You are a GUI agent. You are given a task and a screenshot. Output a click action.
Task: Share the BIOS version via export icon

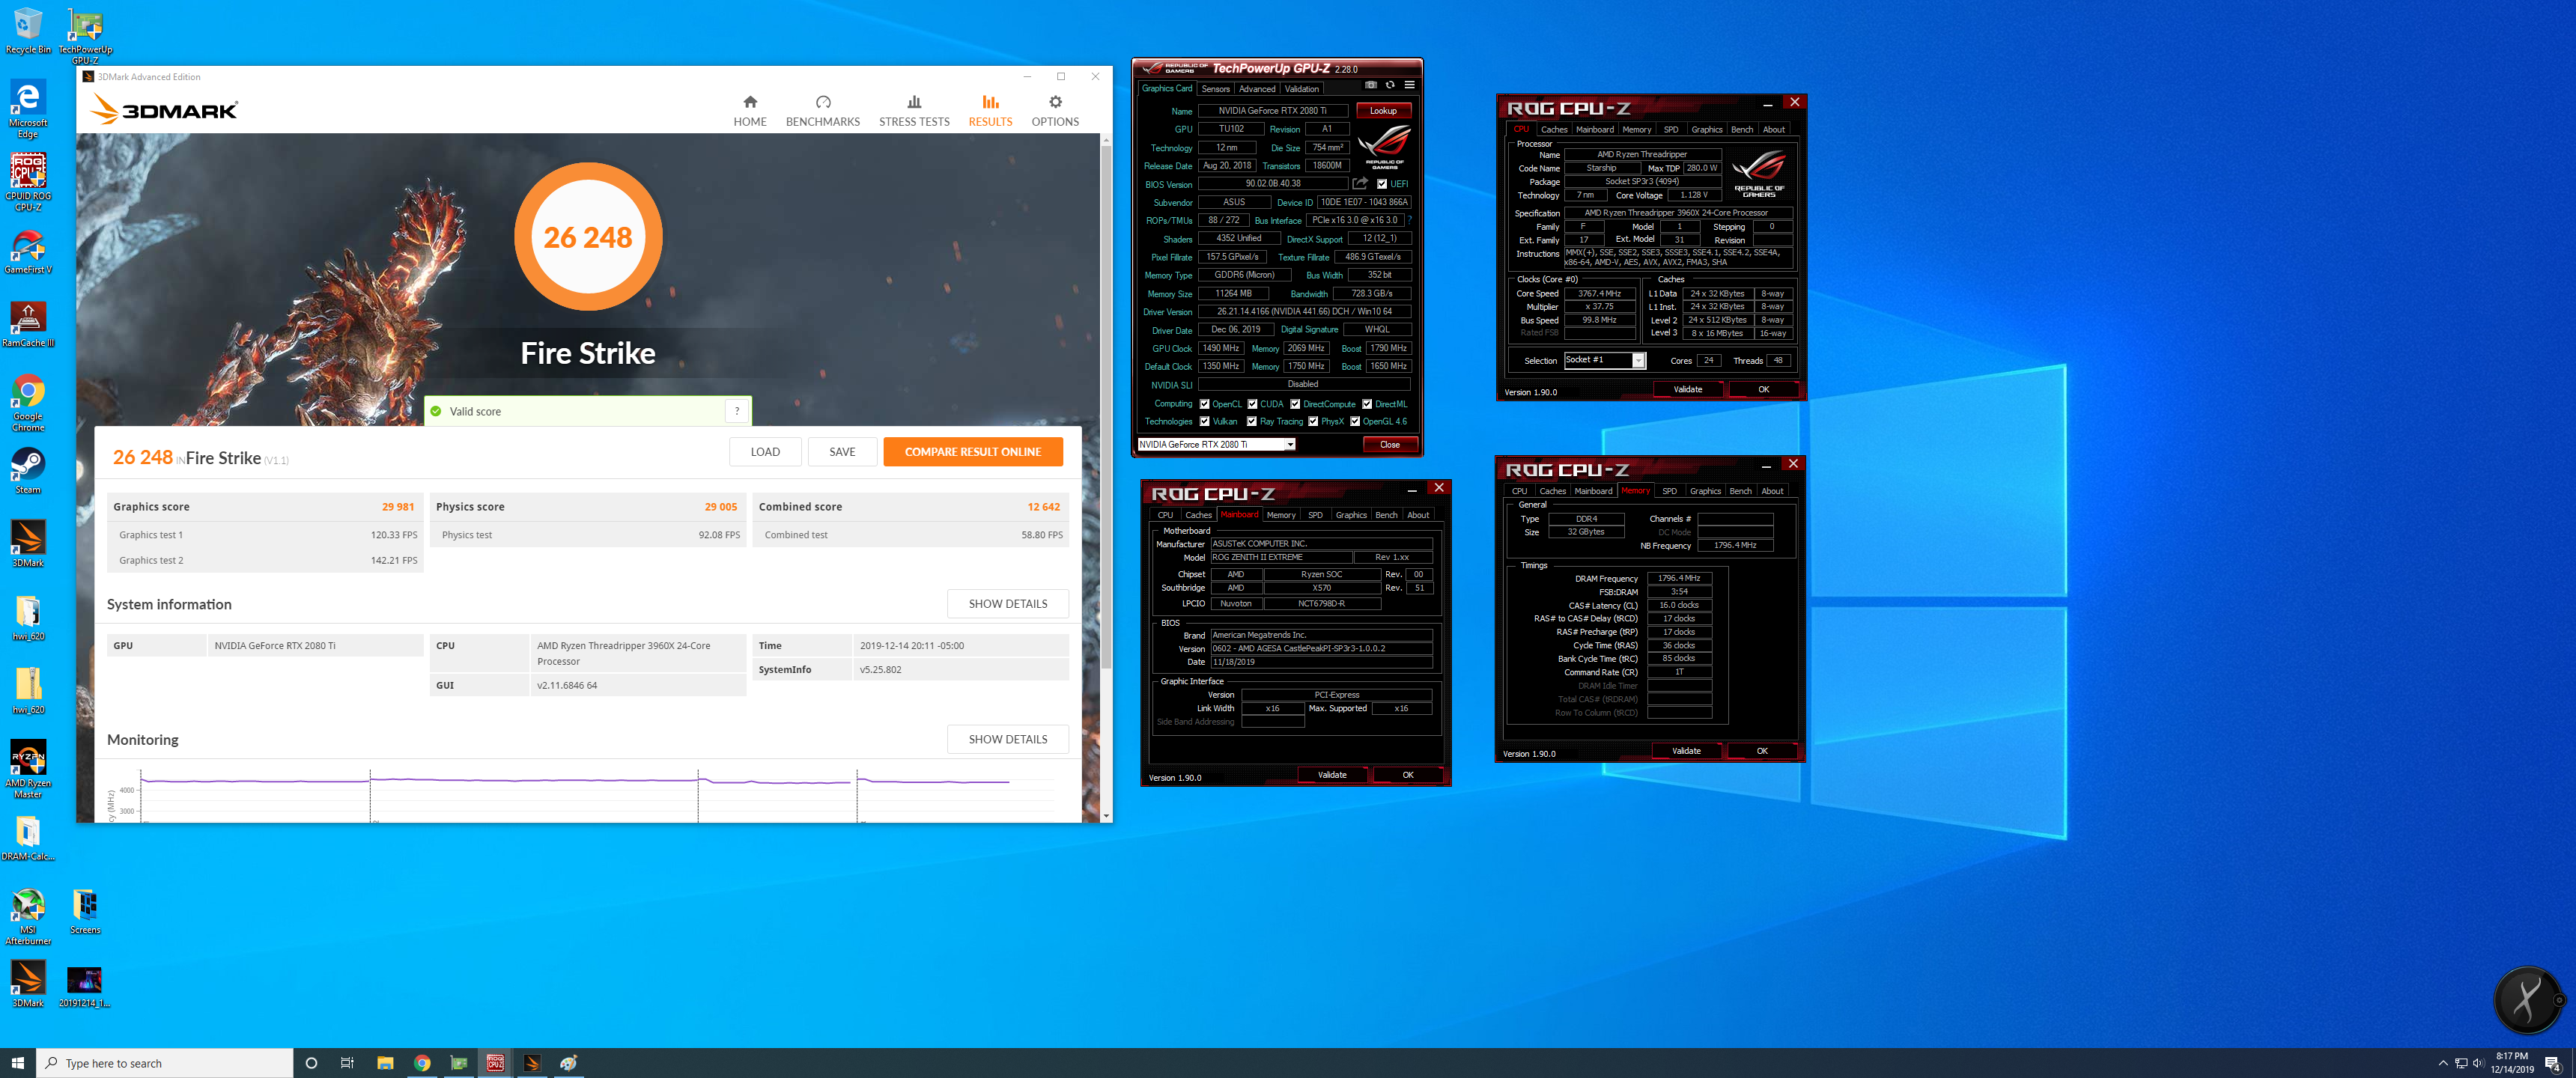(x=1360, y=183)
